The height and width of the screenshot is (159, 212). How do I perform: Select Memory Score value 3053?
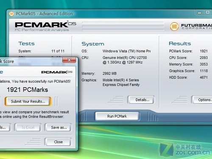tap(204, 64)
